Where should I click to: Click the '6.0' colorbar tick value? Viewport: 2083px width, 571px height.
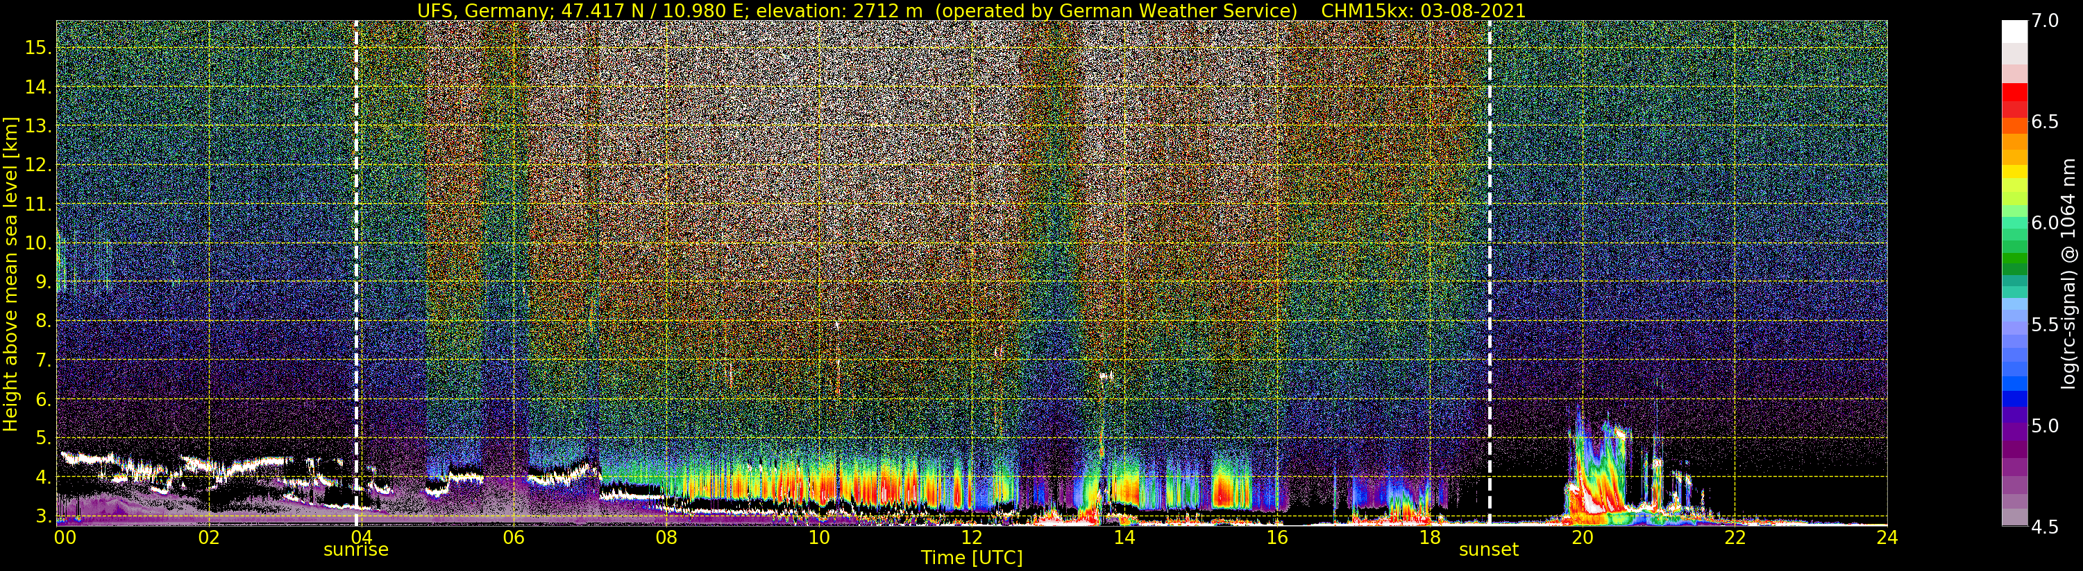(x=2045, y=224)
